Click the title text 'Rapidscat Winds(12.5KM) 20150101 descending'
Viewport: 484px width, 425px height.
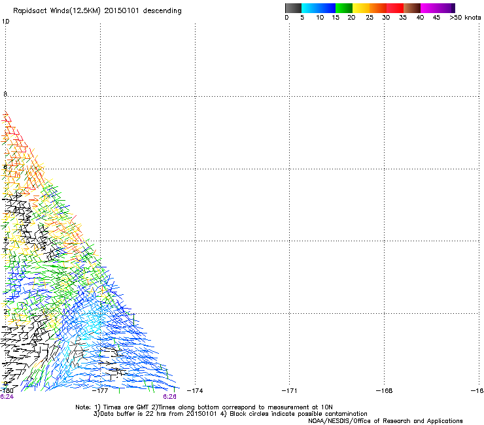(x=97, y=11)
